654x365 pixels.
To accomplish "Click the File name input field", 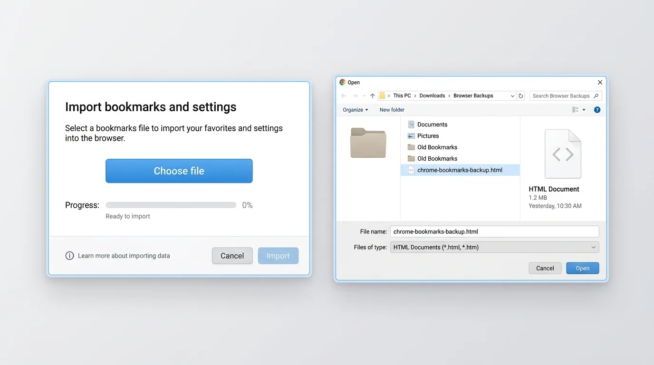I will (494, 232).
